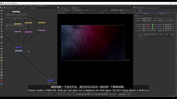This screenshot has width=177, height=99.
Task: Click the Viewer pause updates icon
Action: tap(121, 10)
